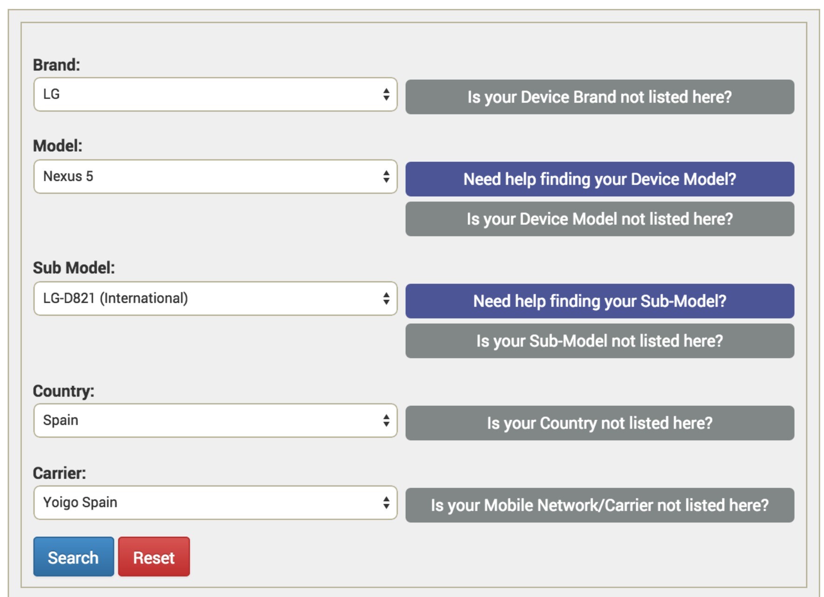Click "Is your Sub-Model not listed here?"
Viewport: 824px width, 597px height.
click(599, 341)
